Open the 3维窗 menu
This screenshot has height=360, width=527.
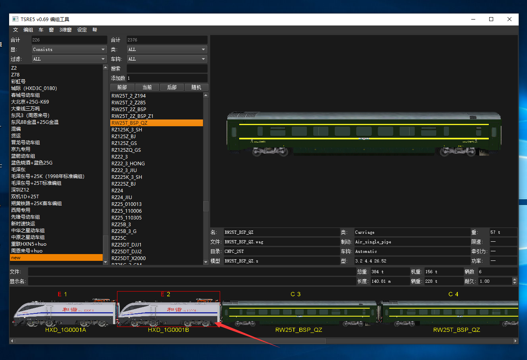(66, 30)
